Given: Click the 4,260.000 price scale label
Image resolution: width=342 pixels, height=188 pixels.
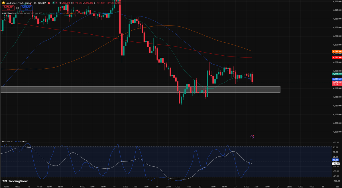Looking at the screenshot, I should [x=337, y=45].
